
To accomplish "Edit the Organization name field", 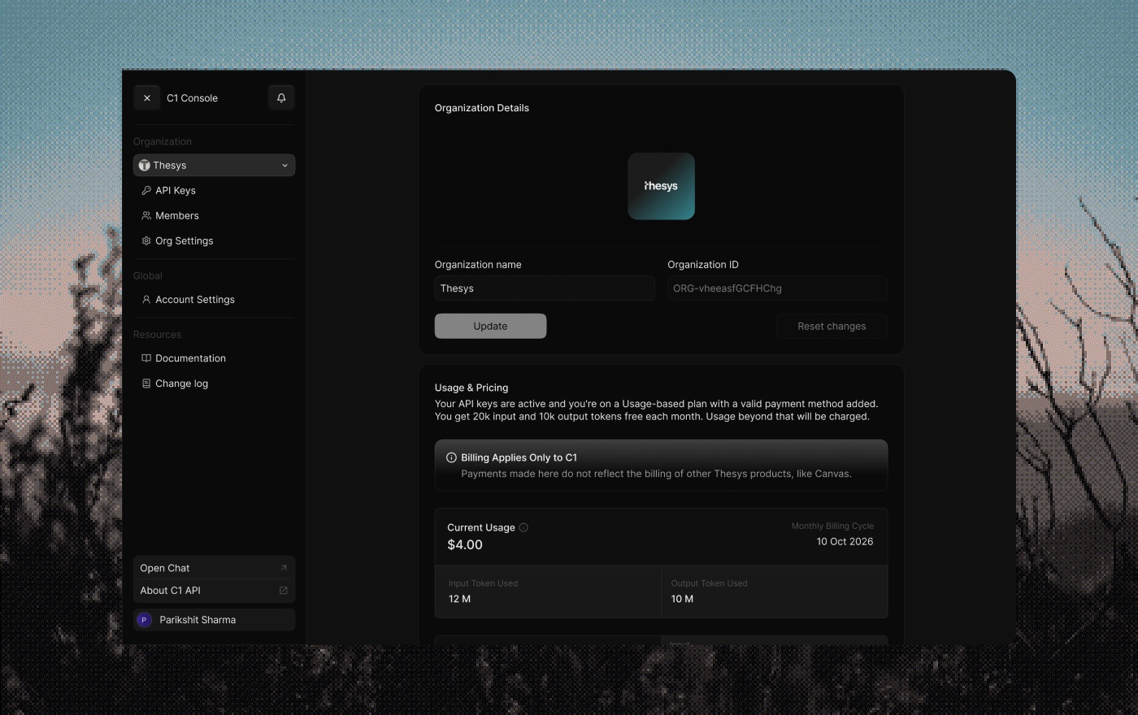I will point(545,288).
